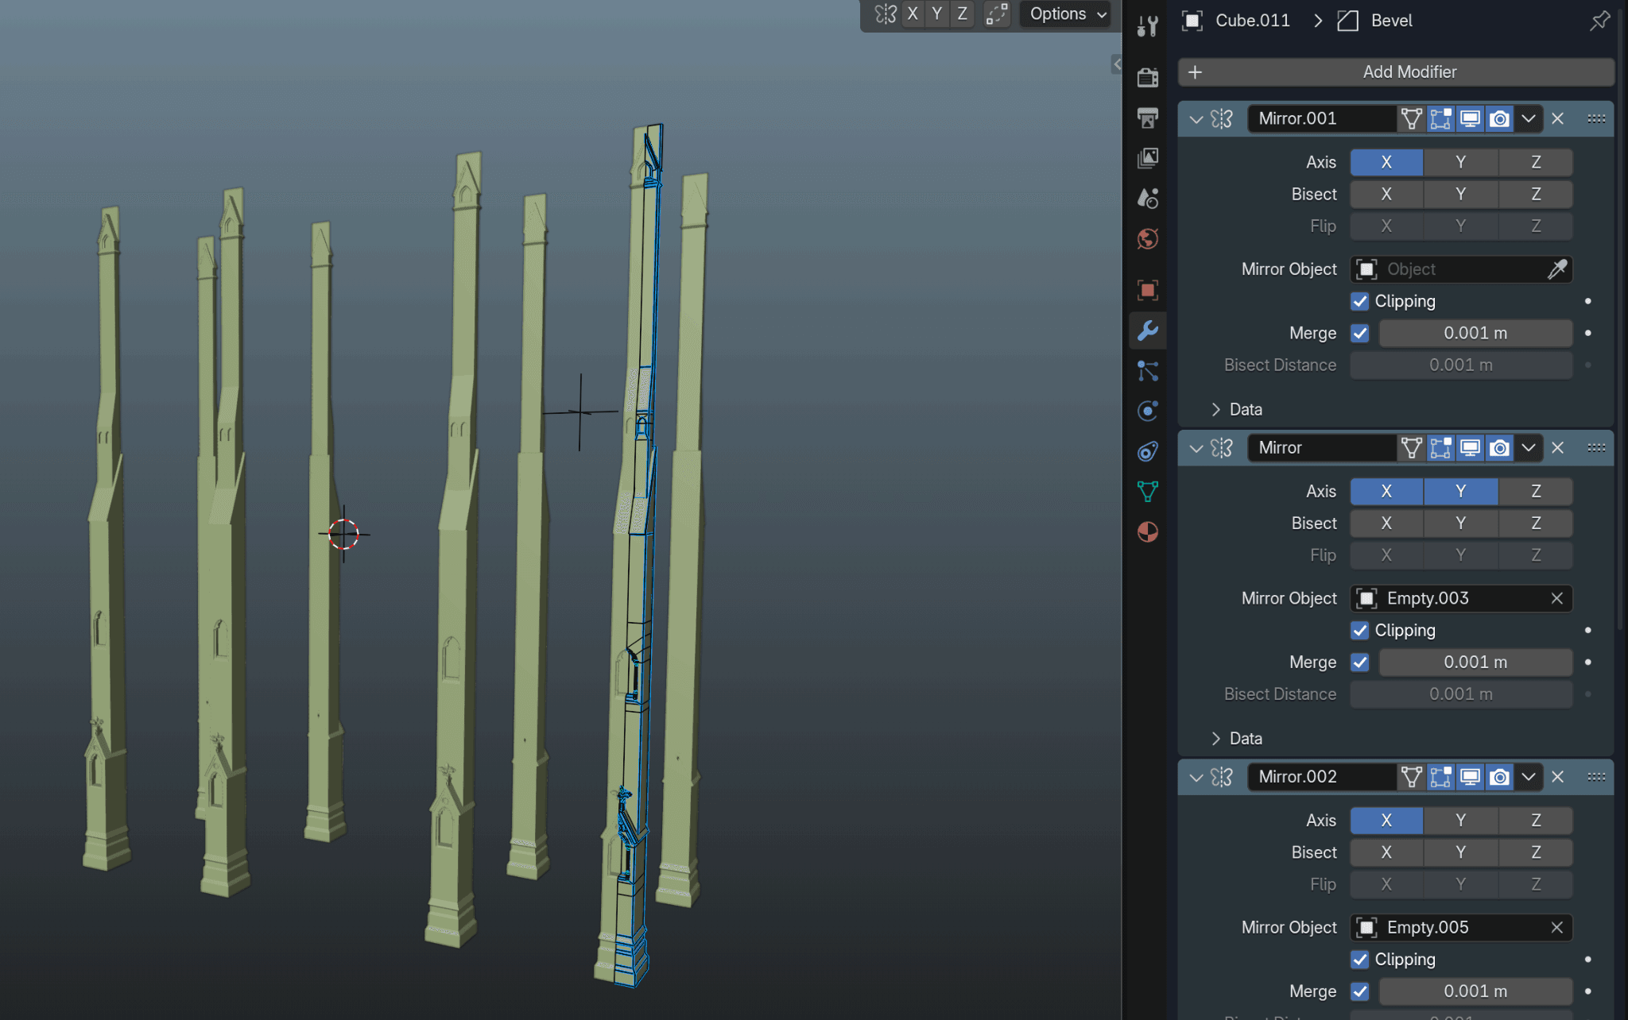Clear Empty.003 mirror object
1628x1020 pixels.
[1556, 598]
